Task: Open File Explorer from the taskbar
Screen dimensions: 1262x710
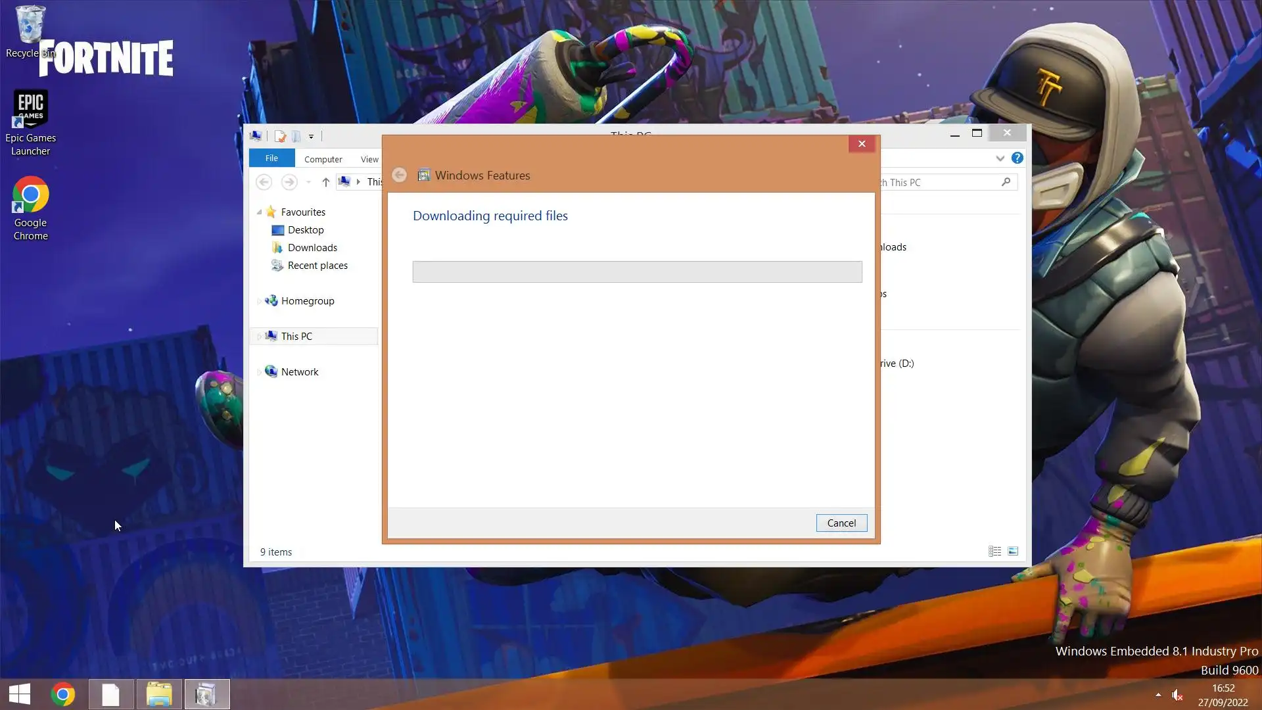Action: pyautogui.click(x=158, y=694)
